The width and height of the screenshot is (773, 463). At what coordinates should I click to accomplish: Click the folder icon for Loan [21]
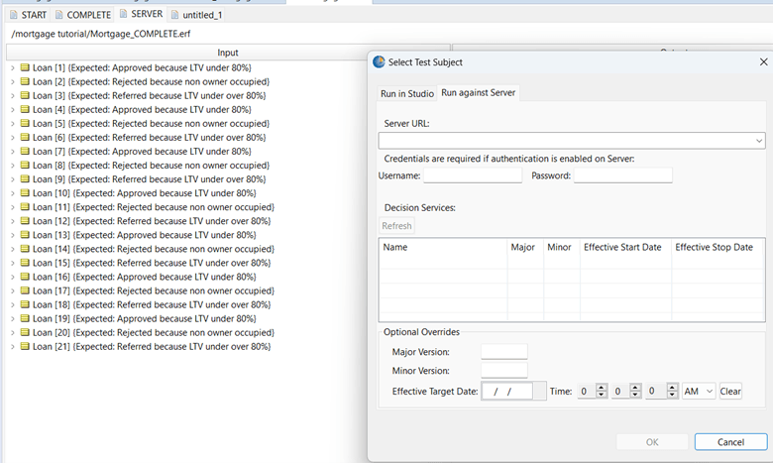click(25, 346)
